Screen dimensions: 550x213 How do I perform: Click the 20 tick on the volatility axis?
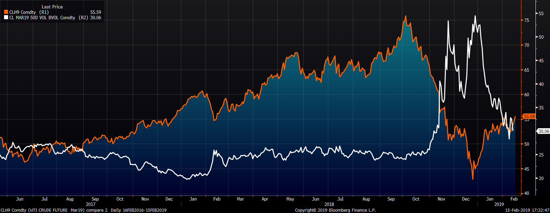(541, 178)
